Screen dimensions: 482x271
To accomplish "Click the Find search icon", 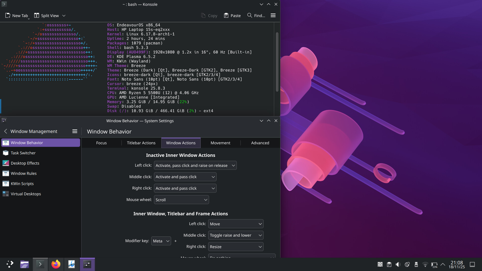I will point(250,16).
